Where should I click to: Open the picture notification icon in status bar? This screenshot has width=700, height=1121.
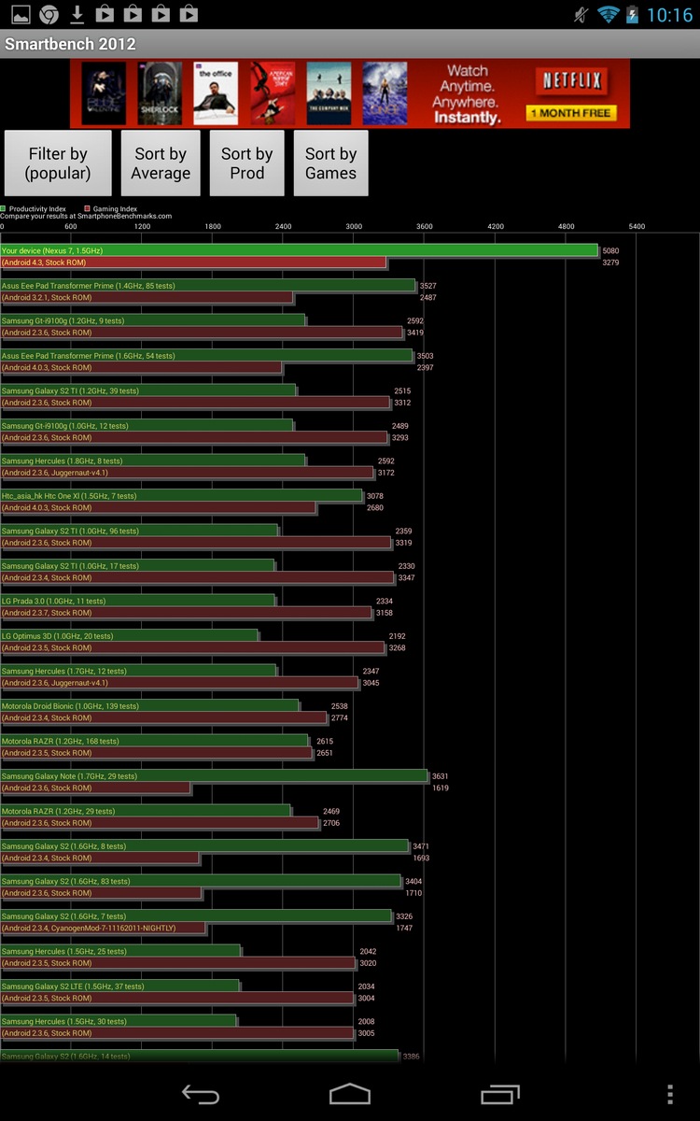pos(21,14)
